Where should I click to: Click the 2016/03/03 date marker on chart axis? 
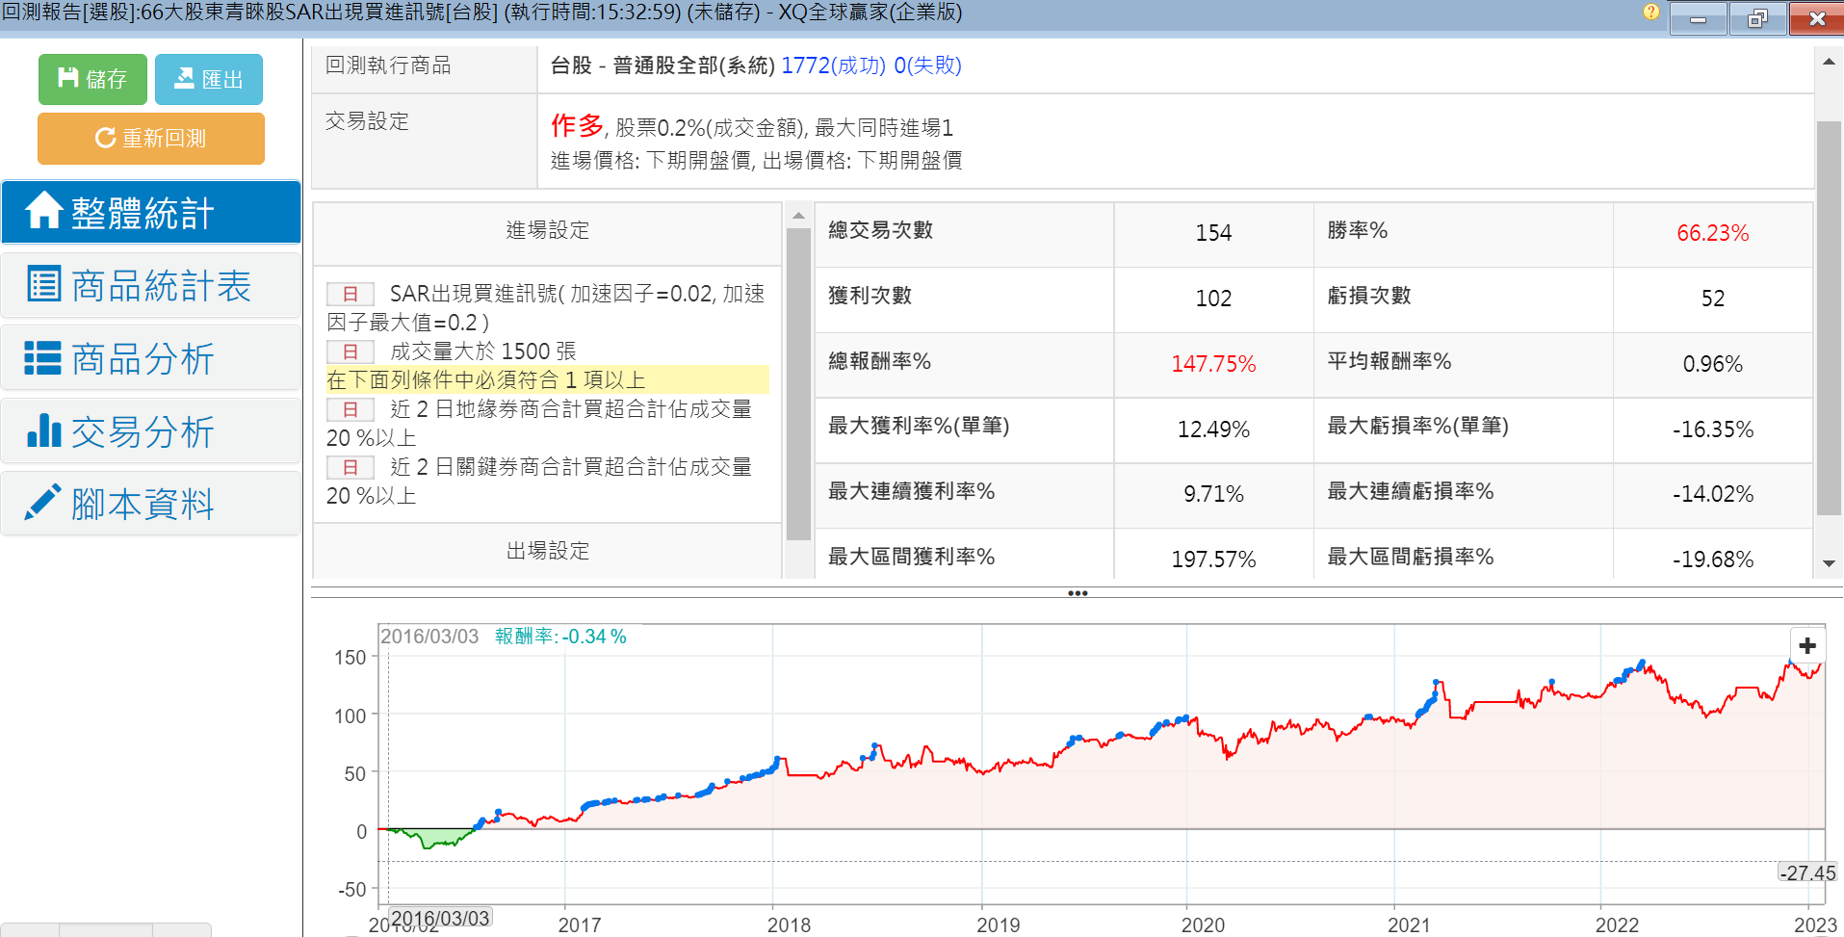[x=440, y=918]
